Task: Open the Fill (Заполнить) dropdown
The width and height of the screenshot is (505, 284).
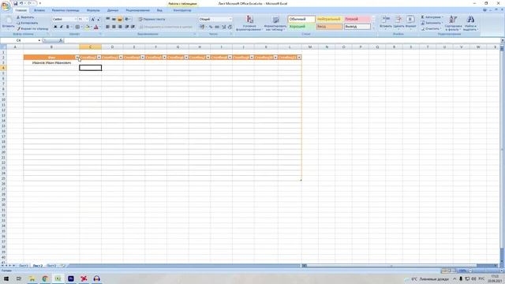Action: coord(432,23)
